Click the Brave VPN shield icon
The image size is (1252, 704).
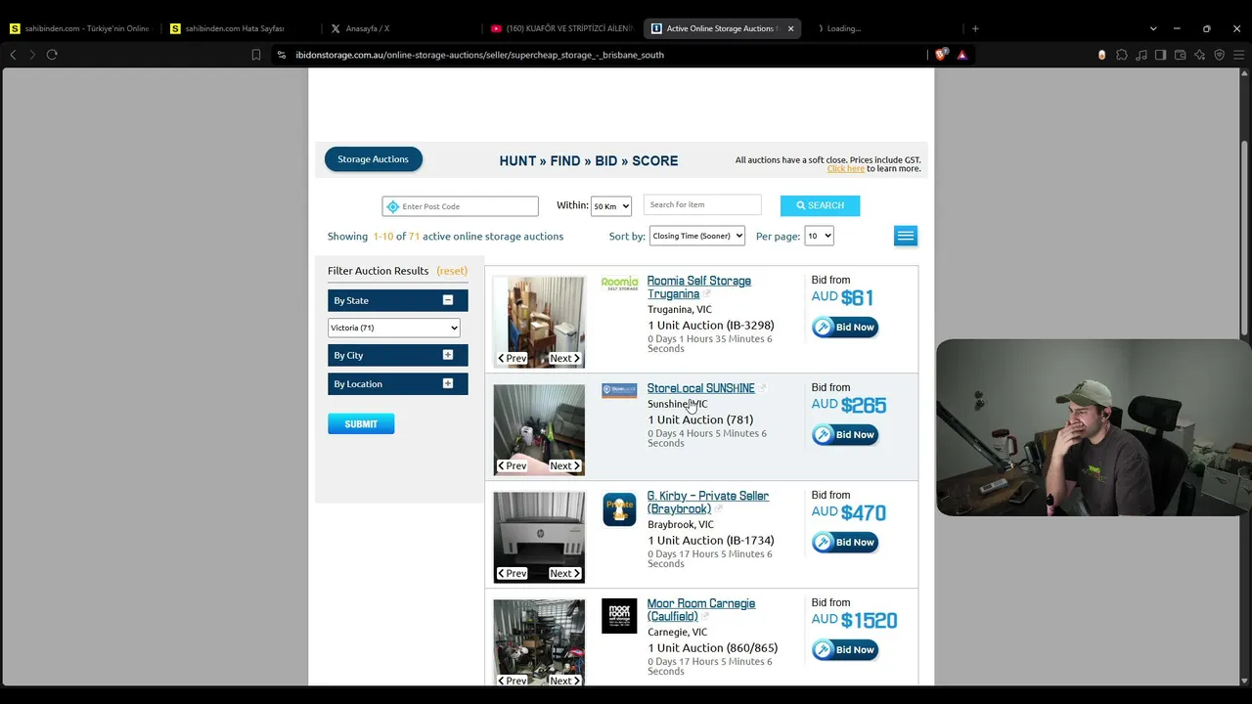click(x=1219, y=55)
